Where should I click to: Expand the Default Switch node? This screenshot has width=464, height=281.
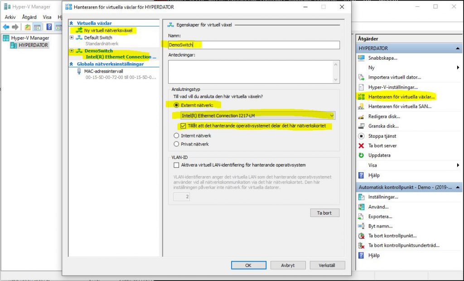(72, 37)
